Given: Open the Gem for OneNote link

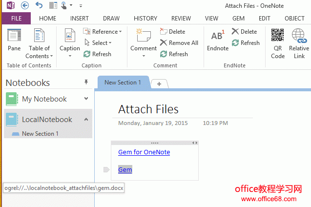Looking at the screenshot, I should point(144,152).
